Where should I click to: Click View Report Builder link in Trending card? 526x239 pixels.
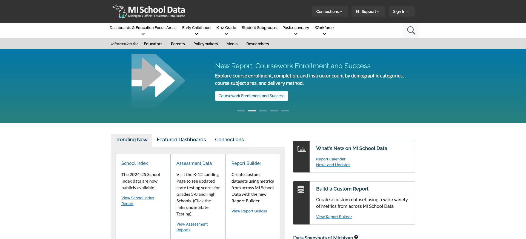[249, 211]
